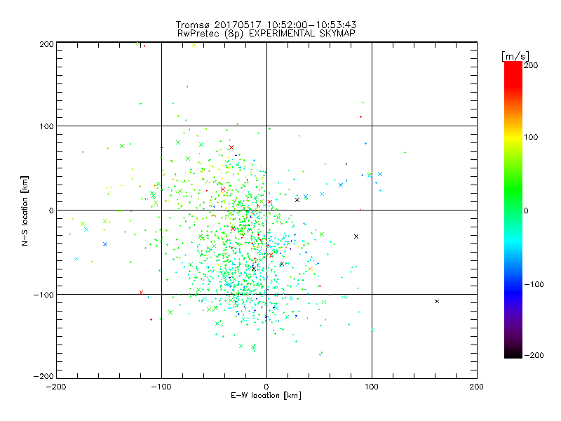Click the y-axis tick label '200'
561x421 pixels.
pos(46,44)
